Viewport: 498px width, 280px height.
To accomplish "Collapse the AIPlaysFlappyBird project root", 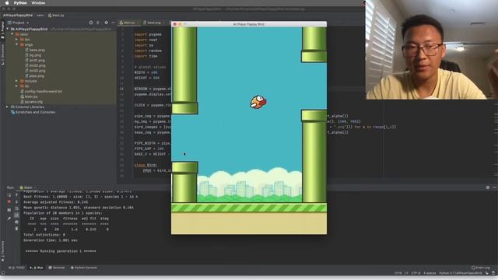I will click(x=8, y=29).
